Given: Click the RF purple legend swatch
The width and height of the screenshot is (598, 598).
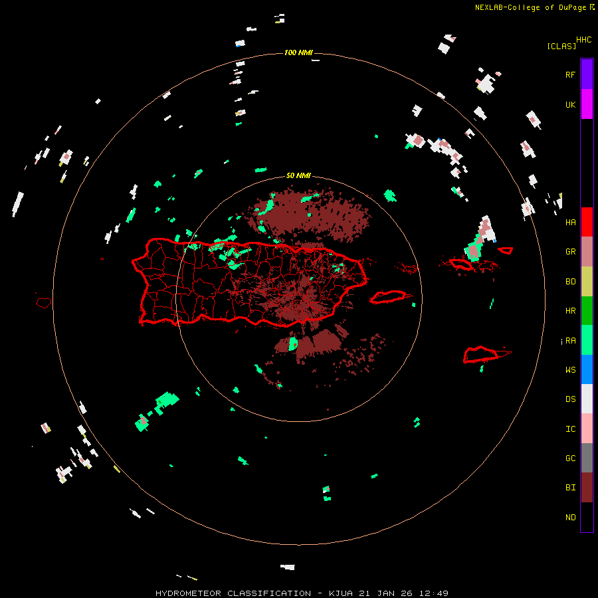Looking at the screenshot, I should coord(587,74).
